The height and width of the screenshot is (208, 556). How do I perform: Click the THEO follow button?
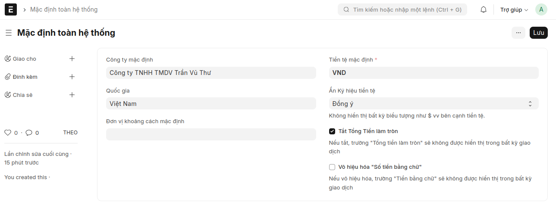(x=70, y=133)
